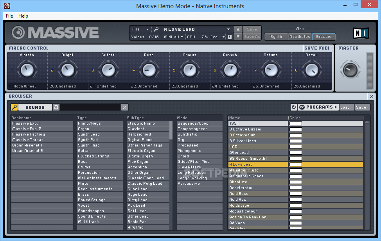Toggle the yellow search key icon
This screenshot has height=241, width=381.
click(14, 107)
